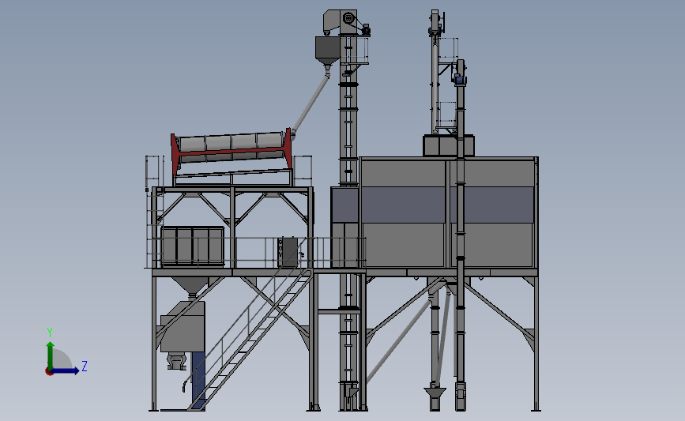Select the blue motor on the right elevator head

(459, 80)
